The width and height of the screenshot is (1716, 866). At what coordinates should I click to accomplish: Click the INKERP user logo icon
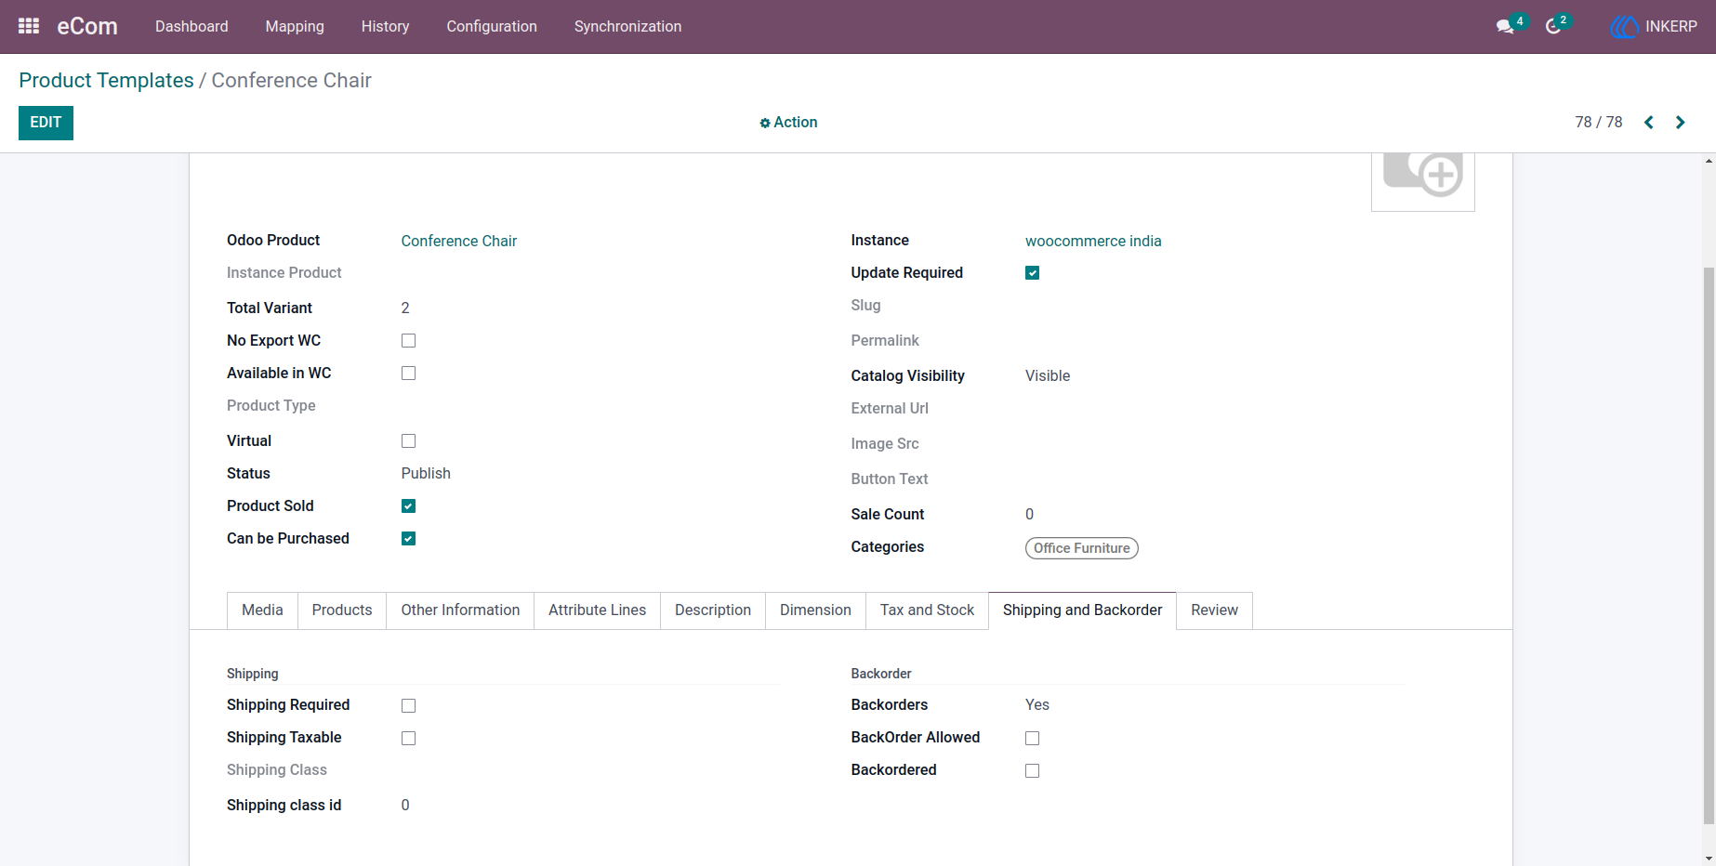click(x=1624, y=27)
